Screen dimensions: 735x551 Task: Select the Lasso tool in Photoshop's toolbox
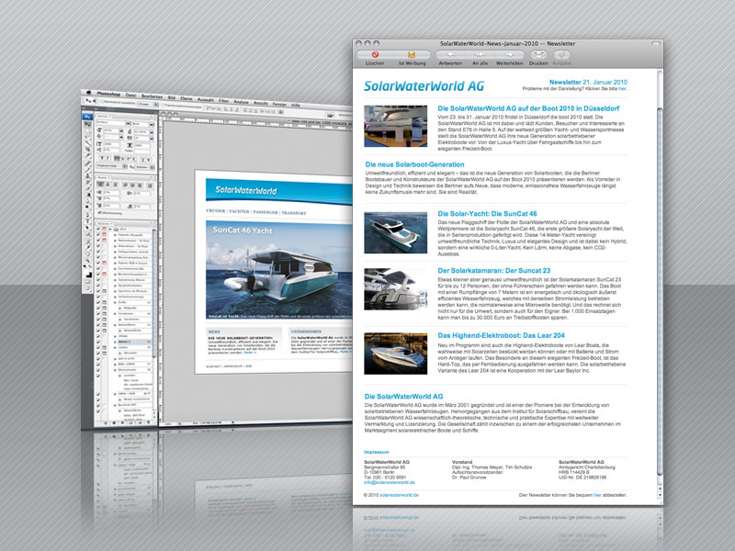87,137
